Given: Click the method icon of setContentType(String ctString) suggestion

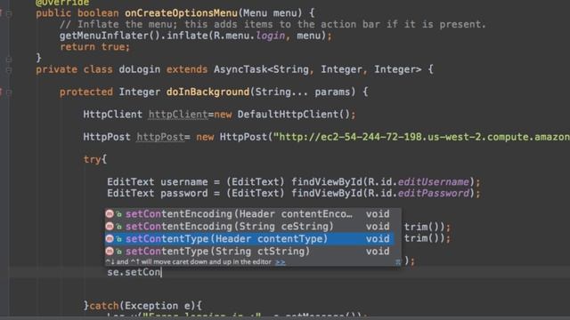Looking at the screenshot, I should [110, 251].
